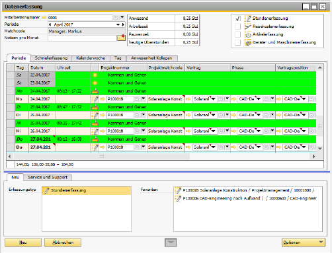Expand the gray arrow panel at bottom center

[171, 242]
